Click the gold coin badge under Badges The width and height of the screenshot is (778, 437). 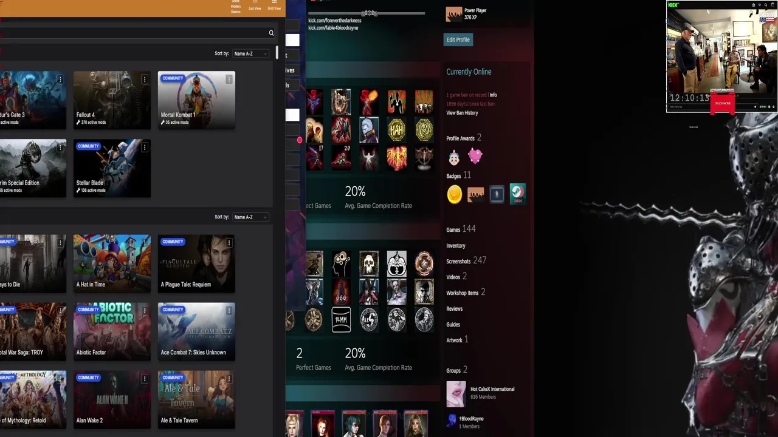454,194
